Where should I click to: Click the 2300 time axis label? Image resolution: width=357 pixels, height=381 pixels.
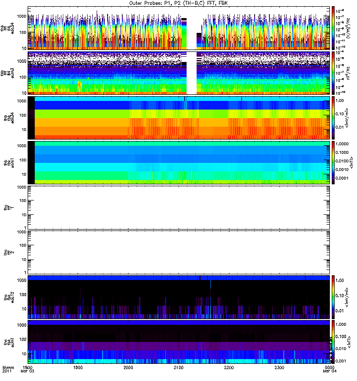(279, 368)
